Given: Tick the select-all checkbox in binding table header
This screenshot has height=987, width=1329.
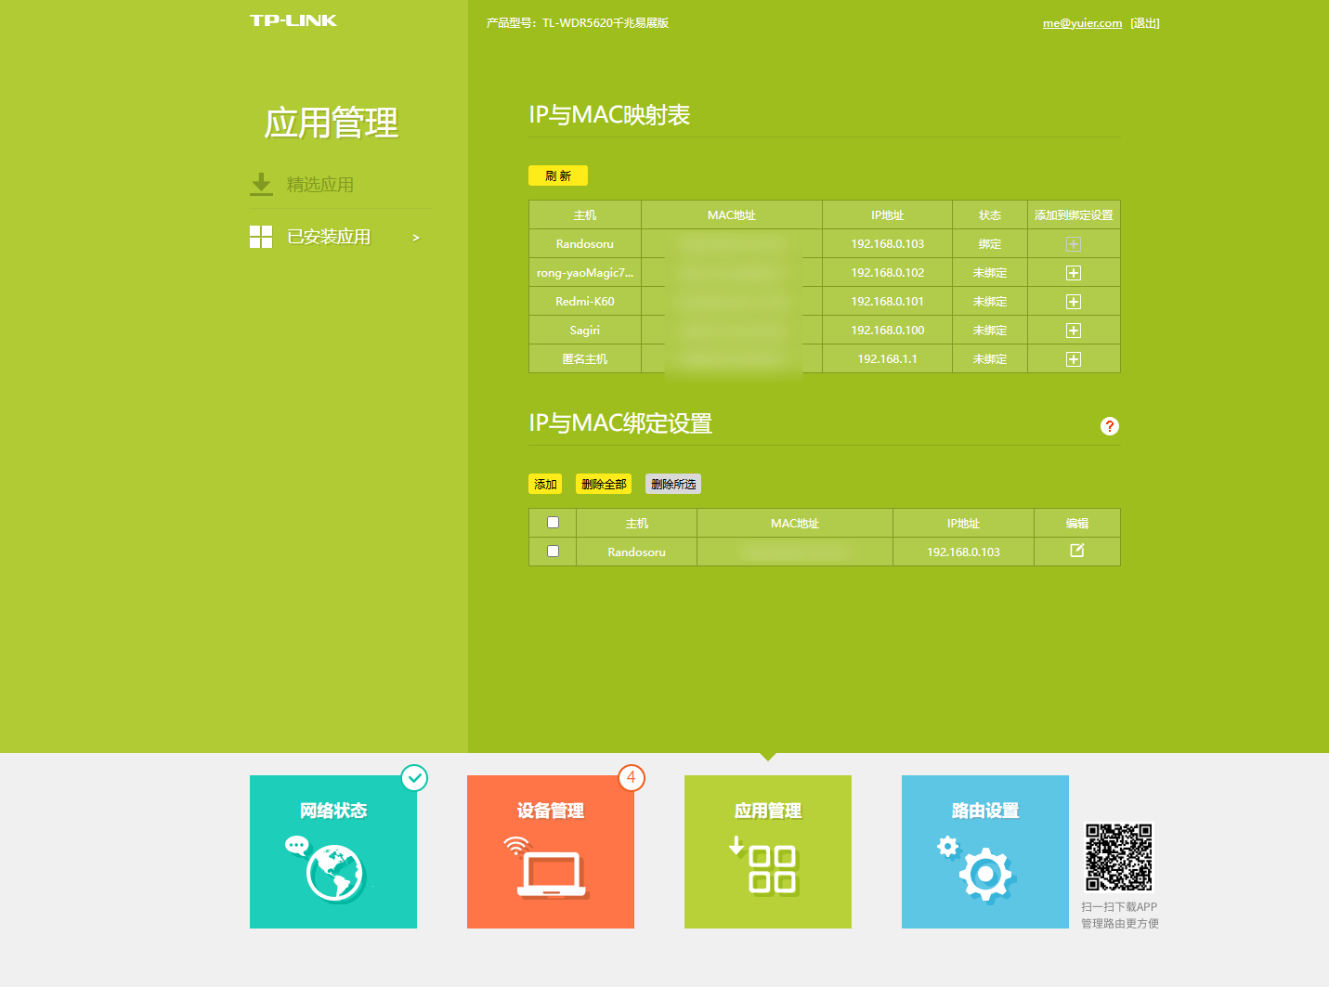Looking at the screenshot, I should (554, 523).
